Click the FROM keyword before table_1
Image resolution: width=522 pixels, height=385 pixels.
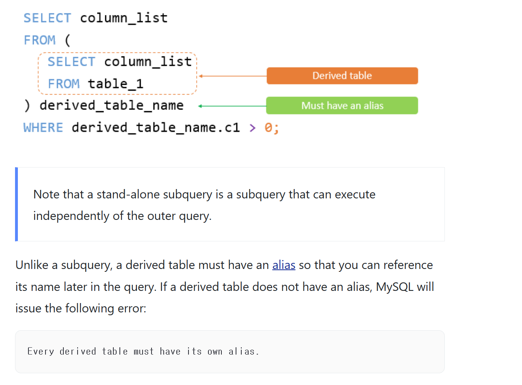(x=64, y=84)
